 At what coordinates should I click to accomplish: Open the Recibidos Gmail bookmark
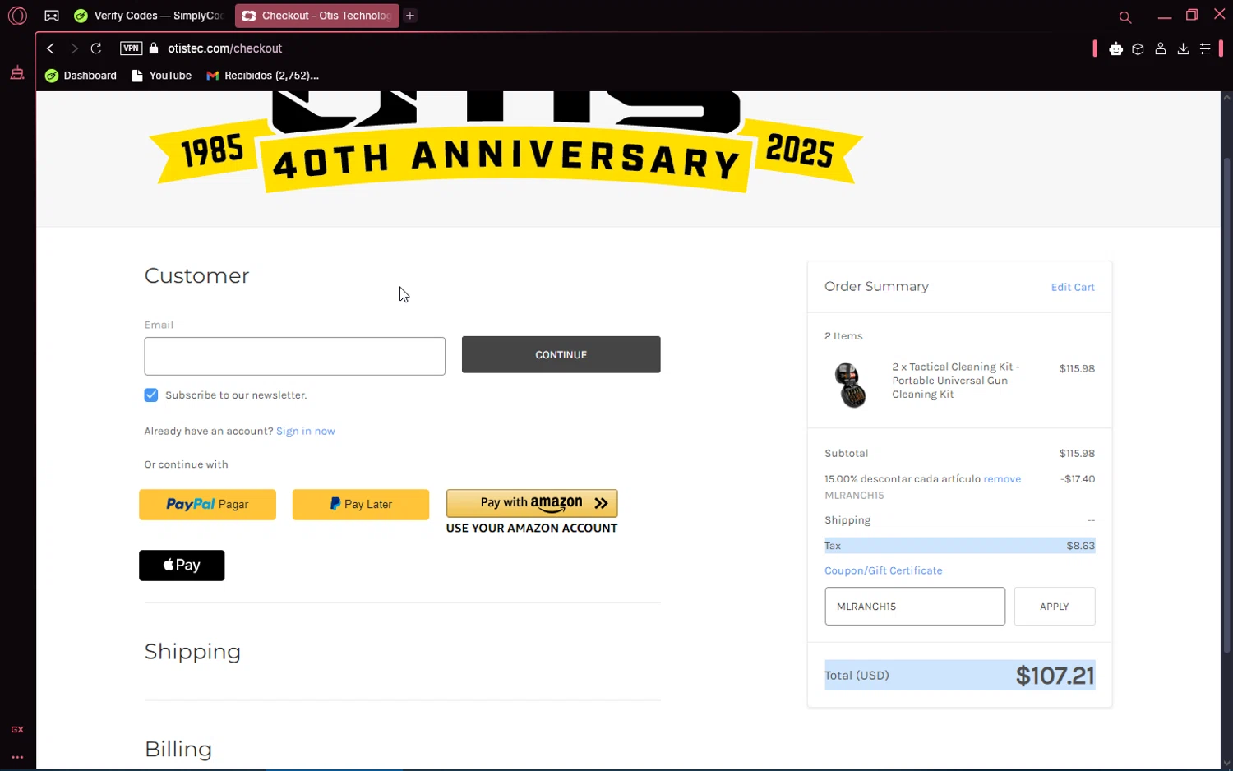coord(263,76)
